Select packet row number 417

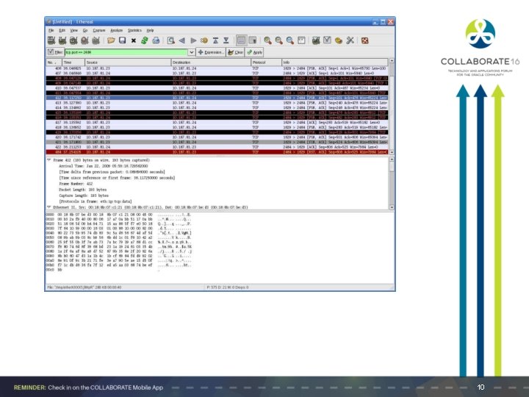tap(217, 123)
